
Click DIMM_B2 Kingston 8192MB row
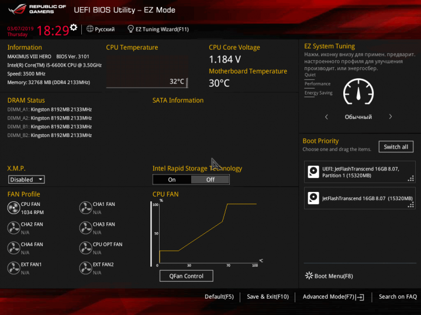pos(50,135)
